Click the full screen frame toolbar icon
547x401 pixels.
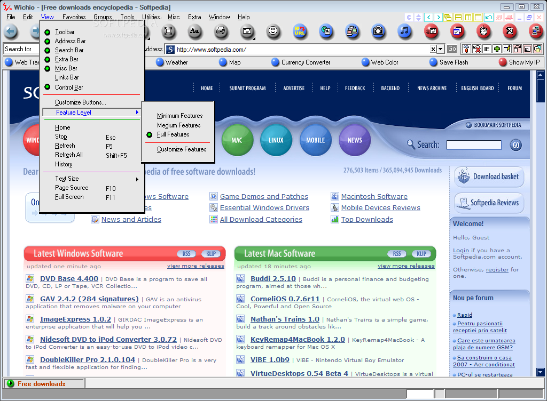point(168,31)
